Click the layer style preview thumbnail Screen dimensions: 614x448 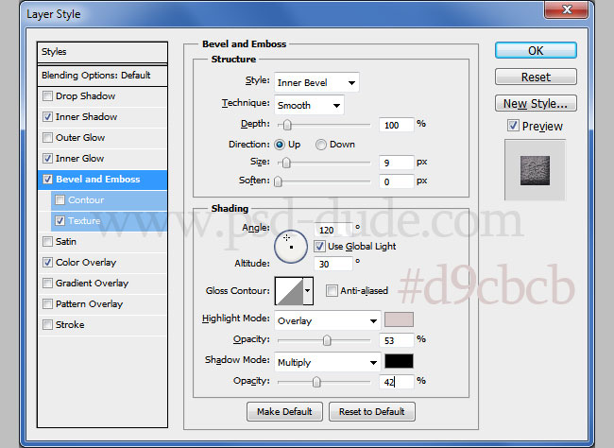click(x=535, y=170)
